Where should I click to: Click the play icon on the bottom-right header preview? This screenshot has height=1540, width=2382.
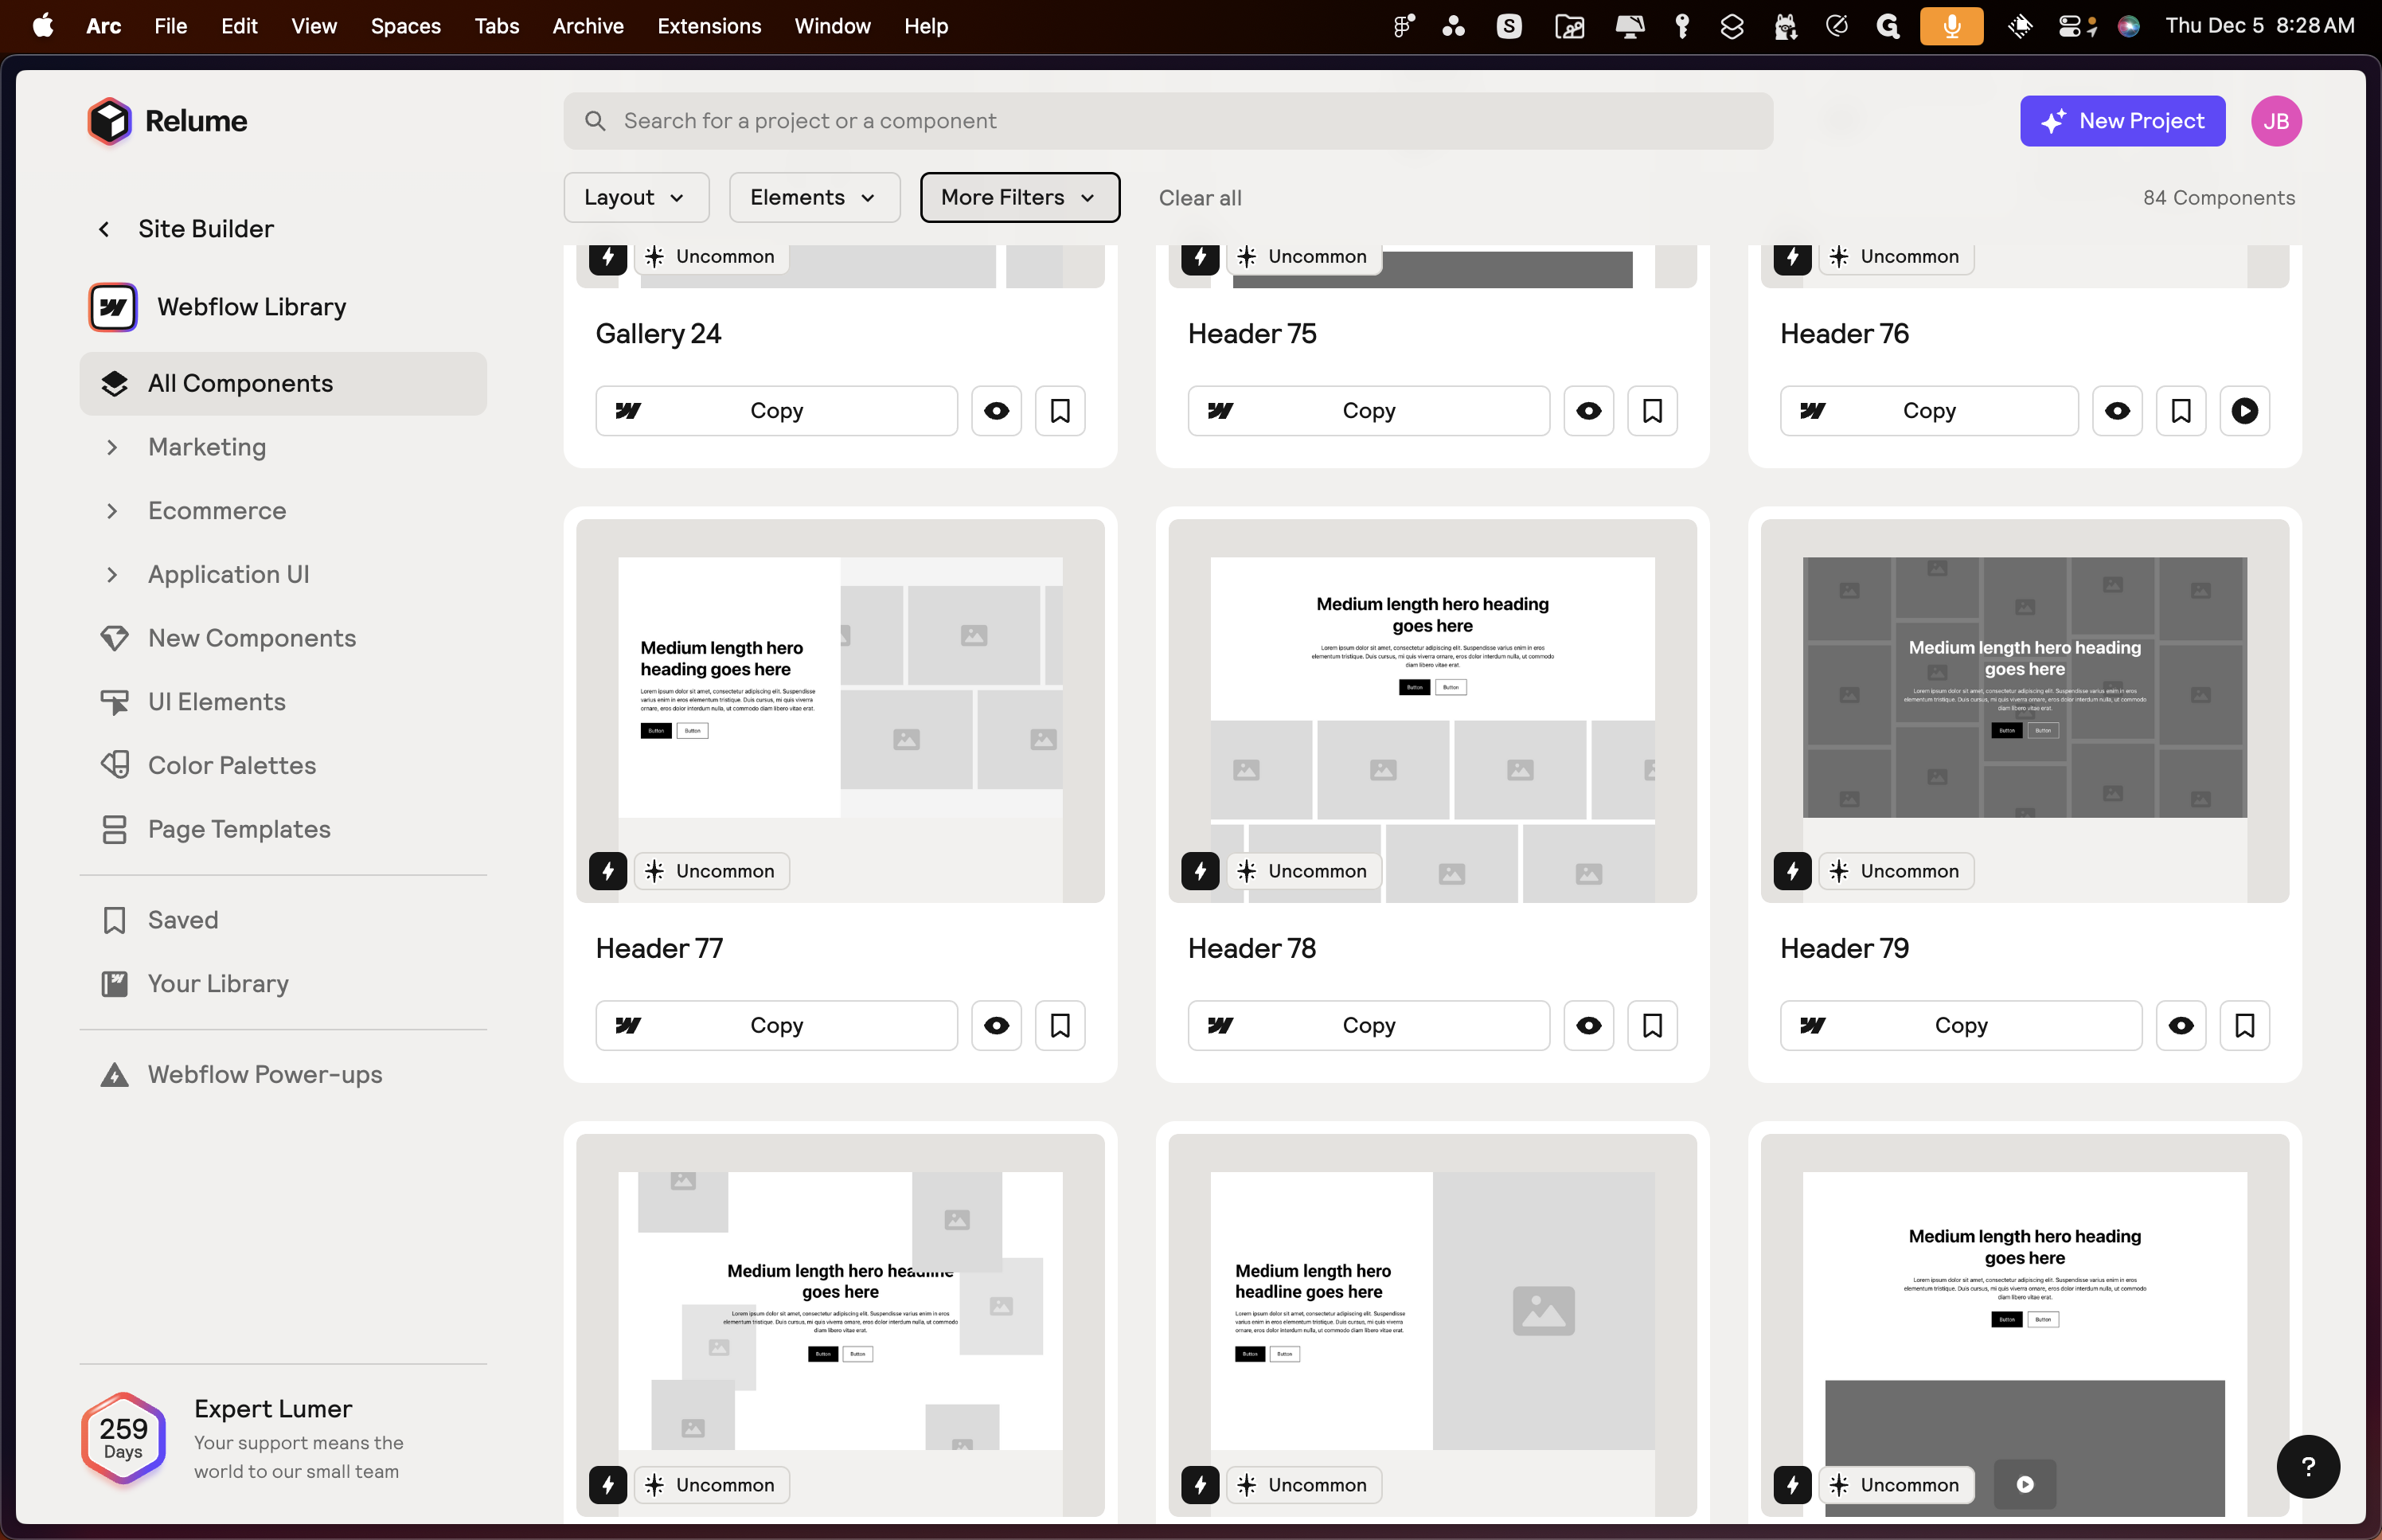(2025, 1485)
